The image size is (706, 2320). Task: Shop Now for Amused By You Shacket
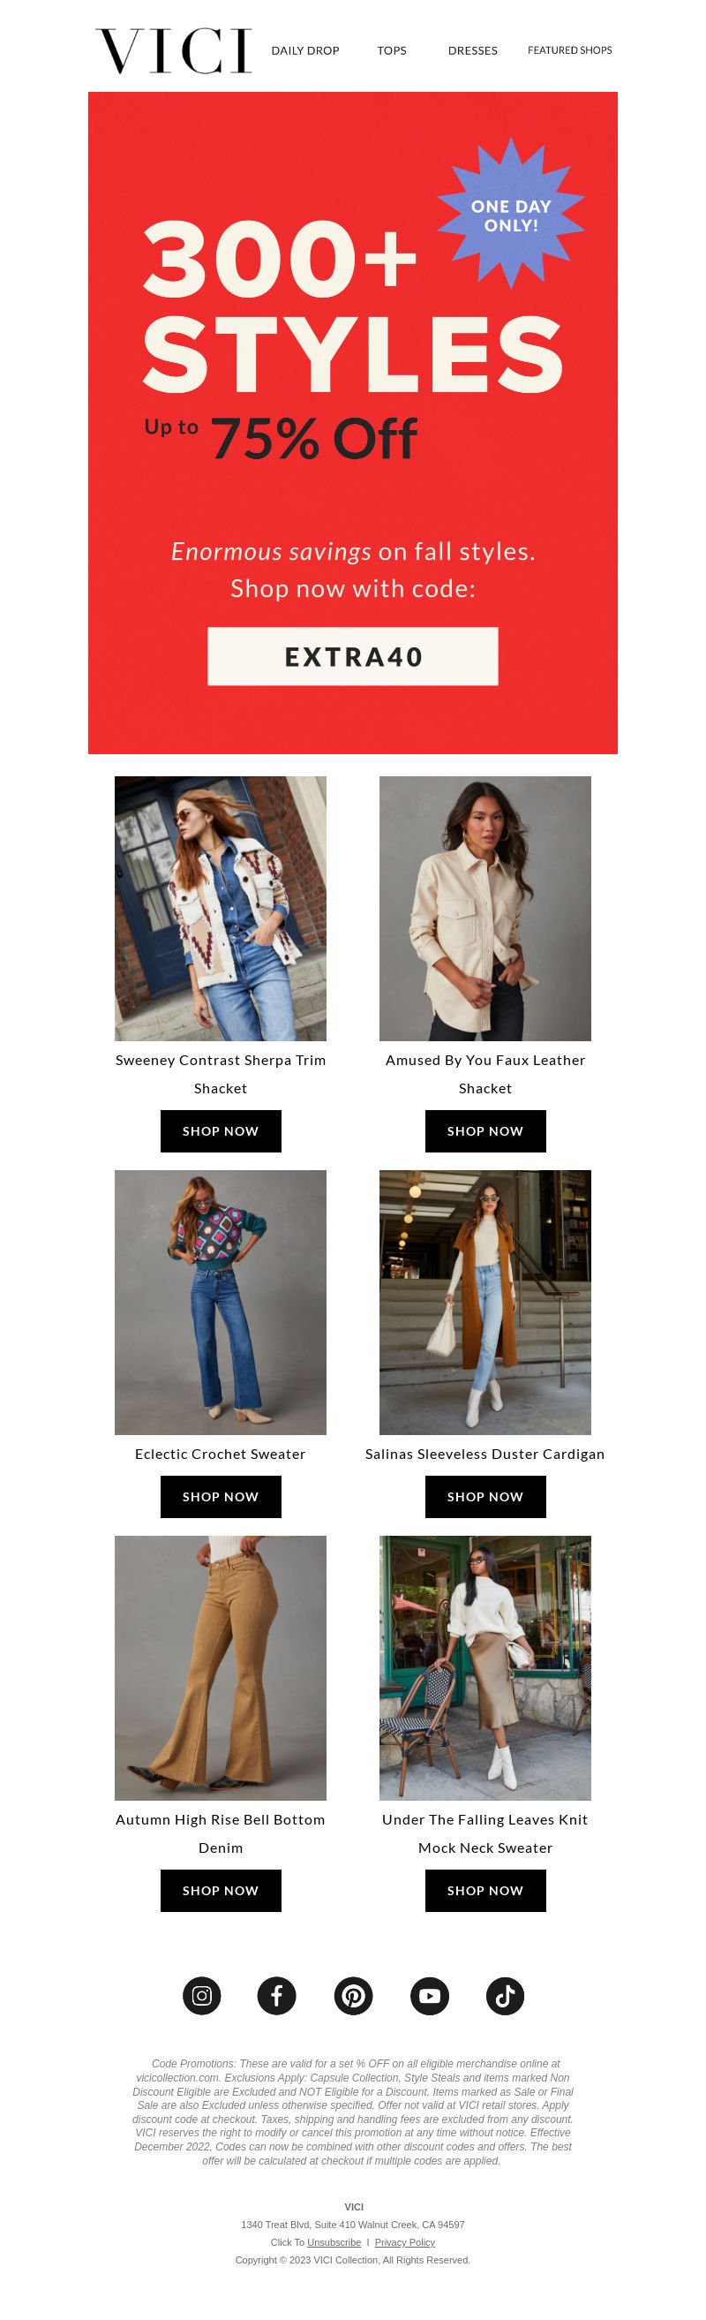point(485,1131)
